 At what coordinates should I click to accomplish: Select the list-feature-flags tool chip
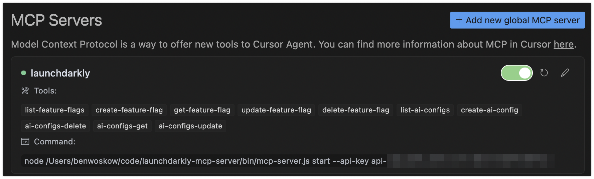click(x=55, y=110)
